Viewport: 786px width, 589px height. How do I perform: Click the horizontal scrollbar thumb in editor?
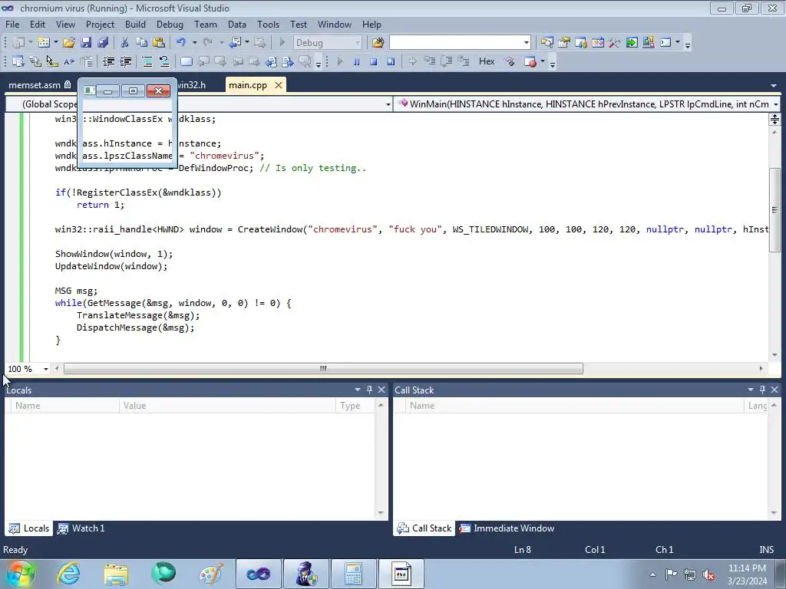[x=323, y=369]
